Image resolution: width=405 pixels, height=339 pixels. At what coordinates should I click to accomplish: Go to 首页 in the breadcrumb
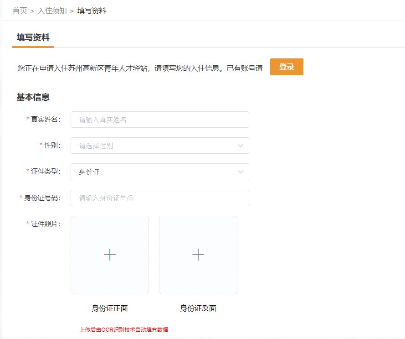point(20,10)
